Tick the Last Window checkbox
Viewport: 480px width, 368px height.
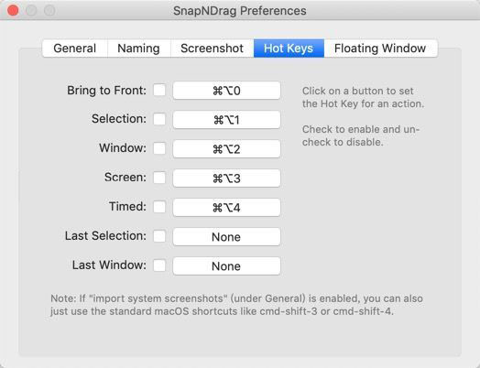tap(159, 265)
